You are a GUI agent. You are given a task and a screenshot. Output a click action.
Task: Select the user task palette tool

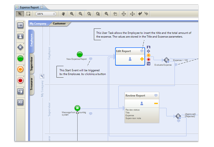pyautogui.click(x=20, y=36)
